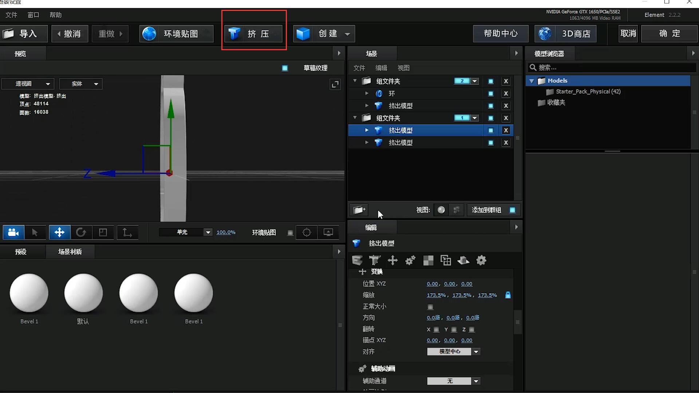
Task: Expand 挤出模型 in scene hierarchy
Action: pos(366,130)
